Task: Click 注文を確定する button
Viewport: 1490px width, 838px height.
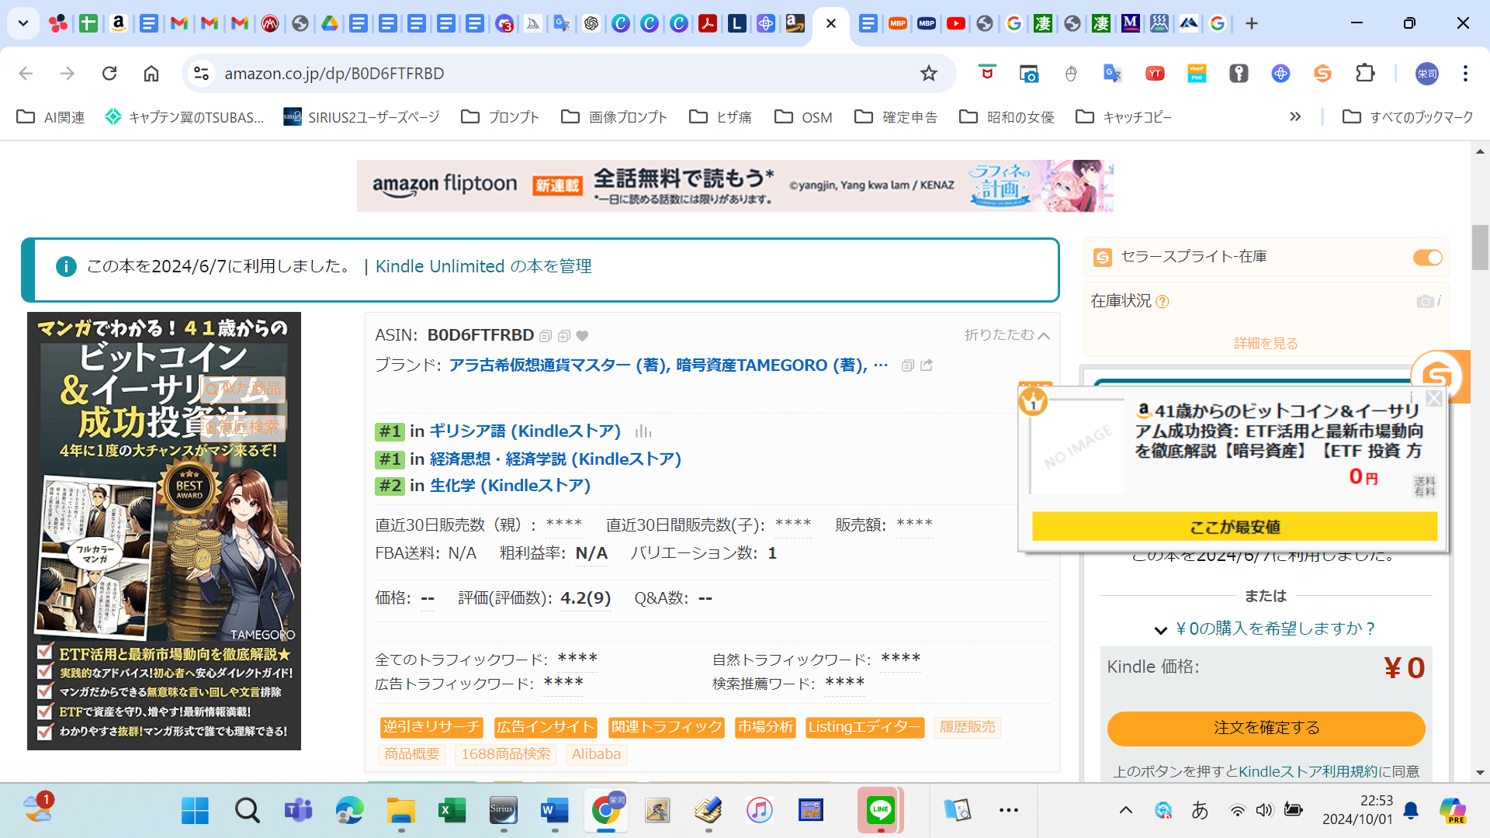Action: coord(1266,729)
